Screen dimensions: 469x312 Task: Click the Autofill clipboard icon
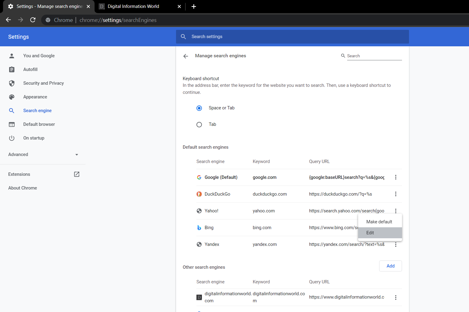pyautogui.click(x=12, y=69)
